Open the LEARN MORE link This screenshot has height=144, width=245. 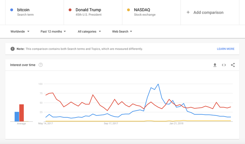[225, 49]
